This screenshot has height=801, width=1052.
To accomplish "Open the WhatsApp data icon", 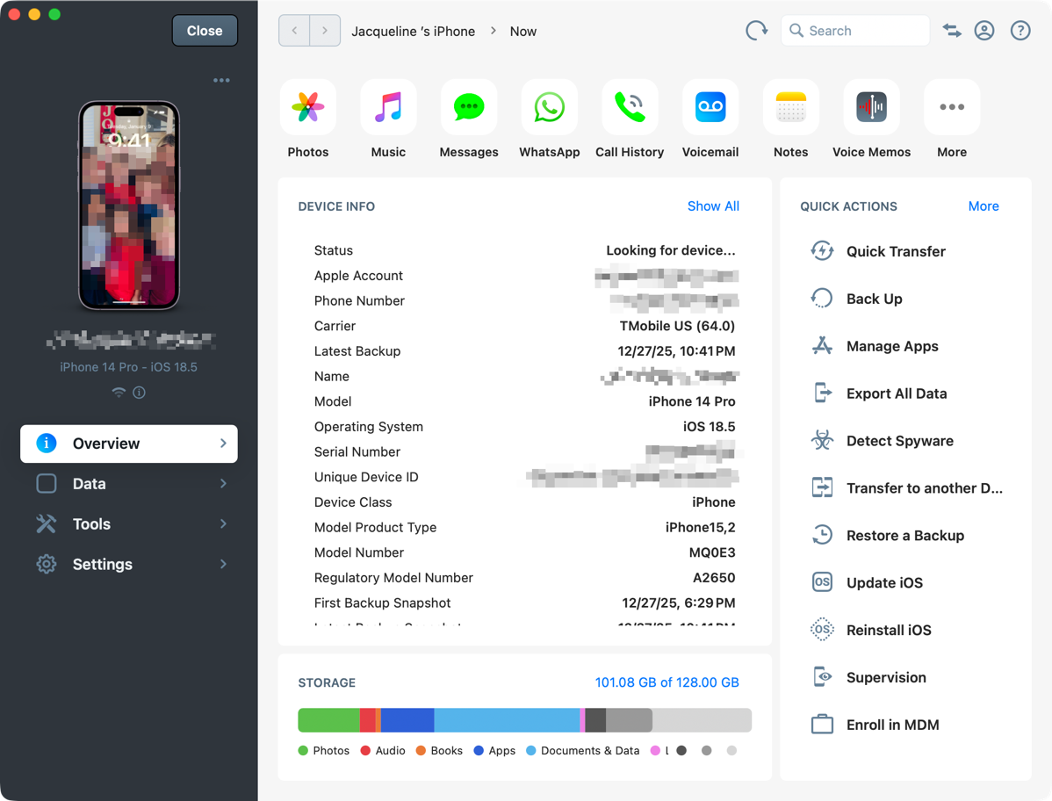I will coord(549,108).
